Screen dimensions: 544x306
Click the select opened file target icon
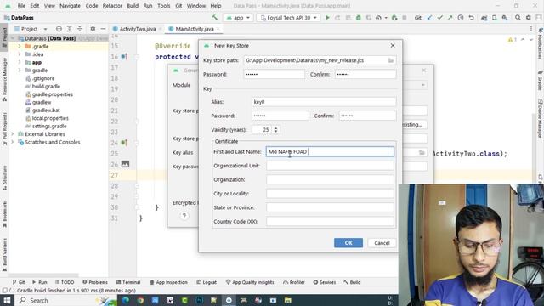59,29
